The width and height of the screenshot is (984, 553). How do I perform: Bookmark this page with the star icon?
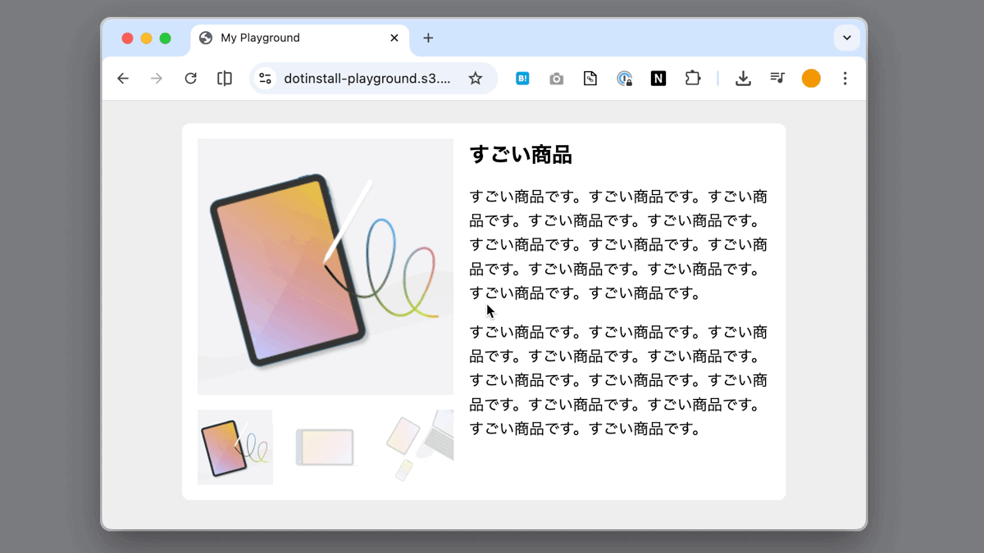click(x=476, y=79)
